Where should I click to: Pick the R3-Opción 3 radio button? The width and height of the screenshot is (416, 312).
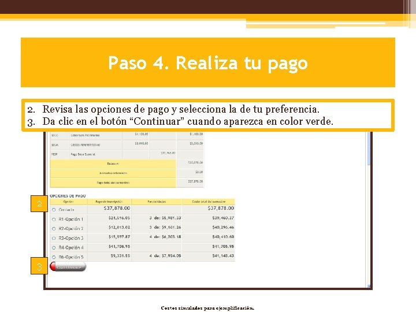(x=54, y=238)
